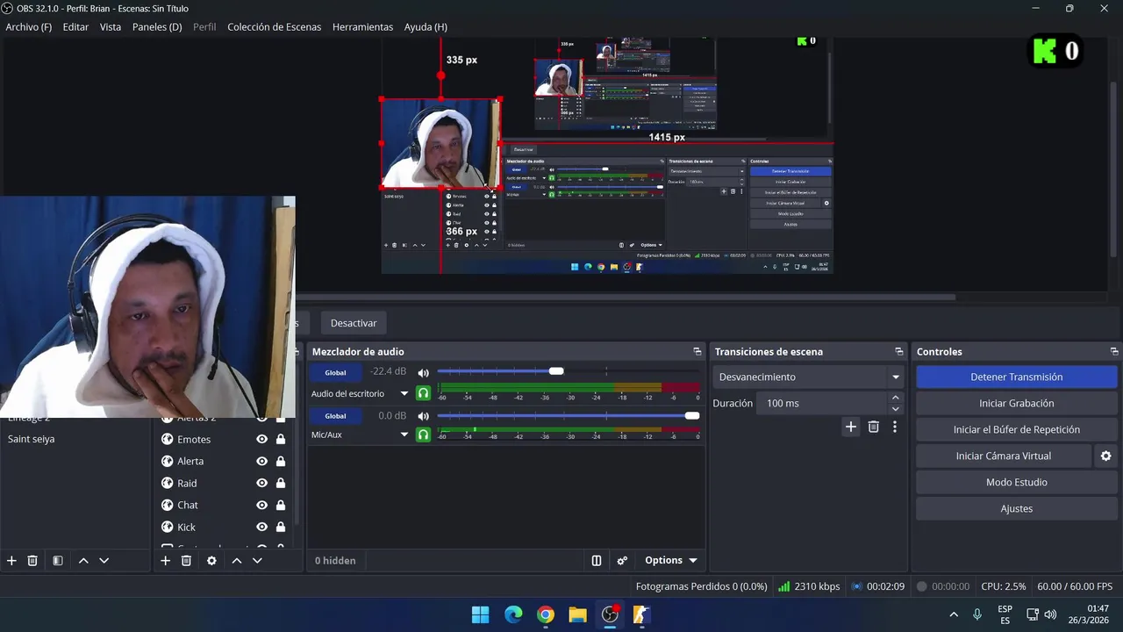This screenshot has height=632, width=1123.
Task: Pop out the Transiciones de escena dock
Action: (x=898, y=351)
